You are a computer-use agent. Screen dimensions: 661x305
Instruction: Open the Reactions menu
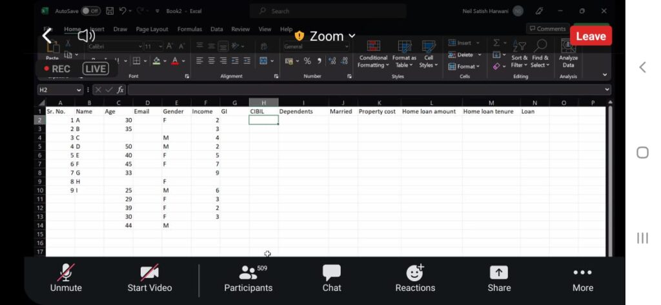[415, 277]
